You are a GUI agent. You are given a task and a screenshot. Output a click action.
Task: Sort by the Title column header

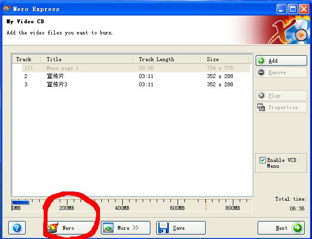[x=87, y=59]
